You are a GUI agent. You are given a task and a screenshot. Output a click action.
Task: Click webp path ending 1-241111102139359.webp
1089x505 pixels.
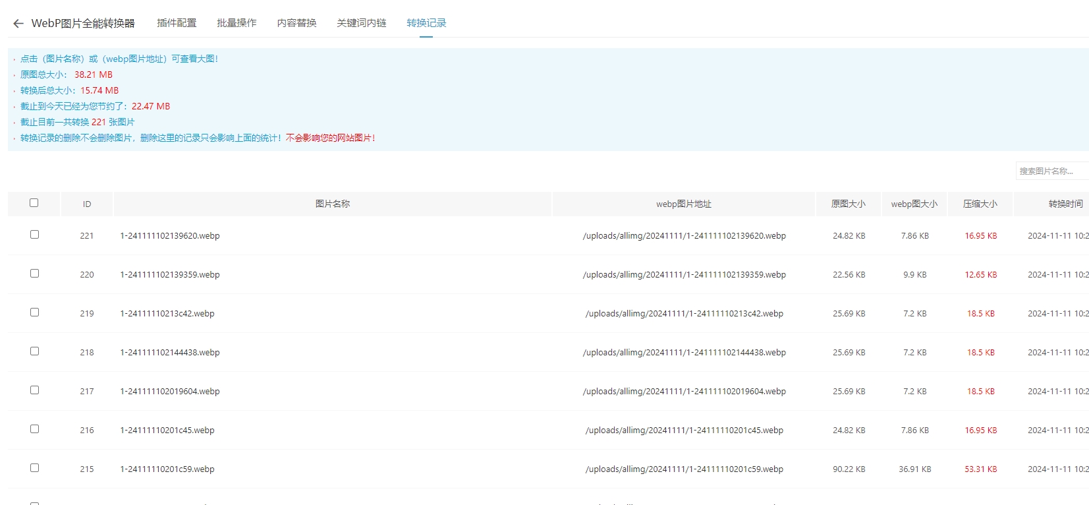point(684,275)
